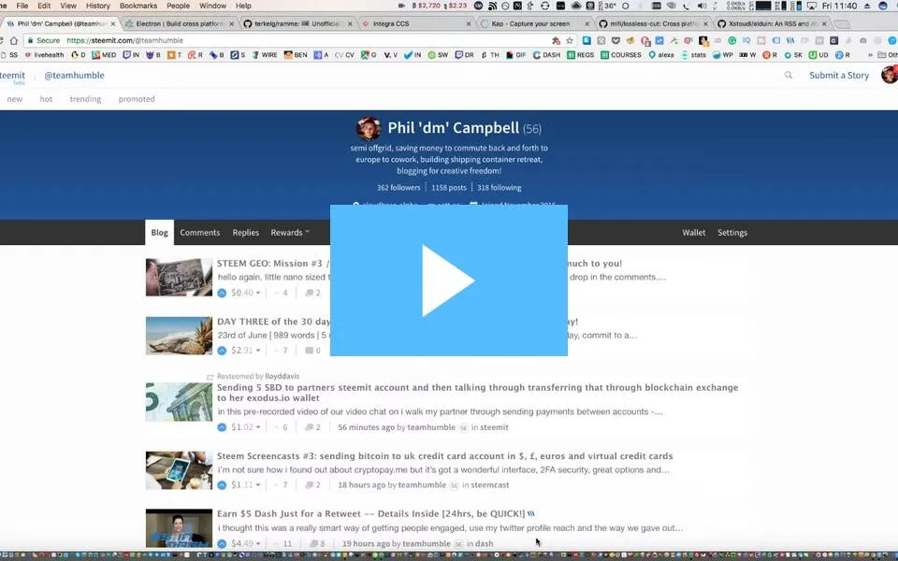Switch to the 'Electron | Build cross platform' tab
898x561 pixels.
point(179,24)
